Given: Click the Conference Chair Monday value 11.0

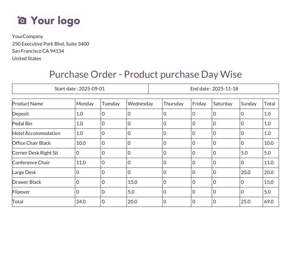Looking at the screenshot, I should point(81,163).
